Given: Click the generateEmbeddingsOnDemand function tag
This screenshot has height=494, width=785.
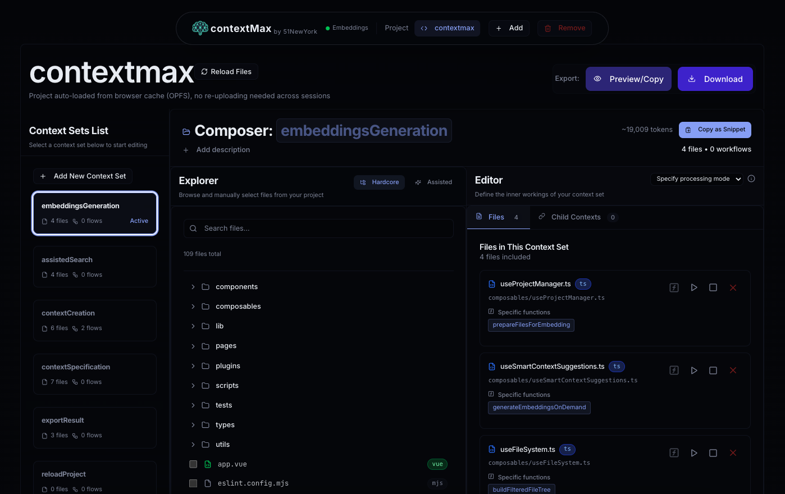Looking at the screenshot, I should click(539, 408).
